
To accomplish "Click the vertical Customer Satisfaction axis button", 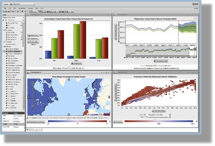I will click(115, 92).
